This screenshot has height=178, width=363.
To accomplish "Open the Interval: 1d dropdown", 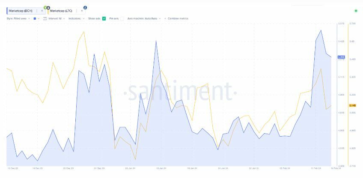I will pyautogui.click(x=57, y=18).
